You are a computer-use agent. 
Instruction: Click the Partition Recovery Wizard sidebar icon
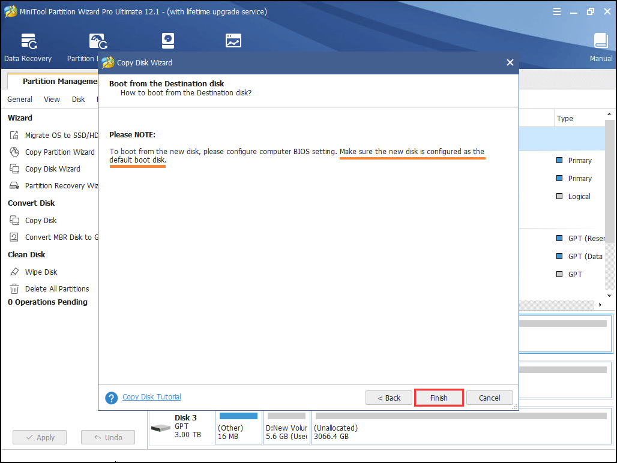click(x=14, y=185)
